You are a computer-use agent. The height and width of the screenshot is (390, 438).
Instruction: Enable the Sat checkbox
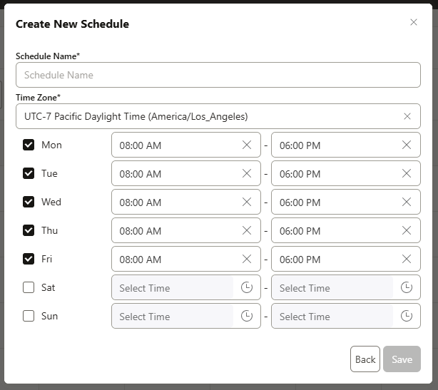tap(29, 287)
